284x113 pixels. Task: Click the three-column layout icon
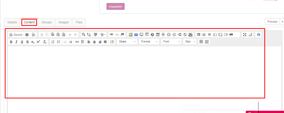(207, 42)
